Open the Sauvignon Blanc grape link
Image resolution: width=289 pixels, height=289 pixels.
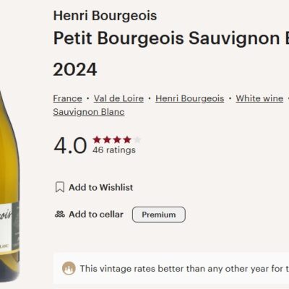[89, 112]
